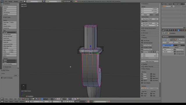This screenshot has height=105, width=186.
Task: Move Subsurf modifier up arrow icon
Action: point(180,40)
